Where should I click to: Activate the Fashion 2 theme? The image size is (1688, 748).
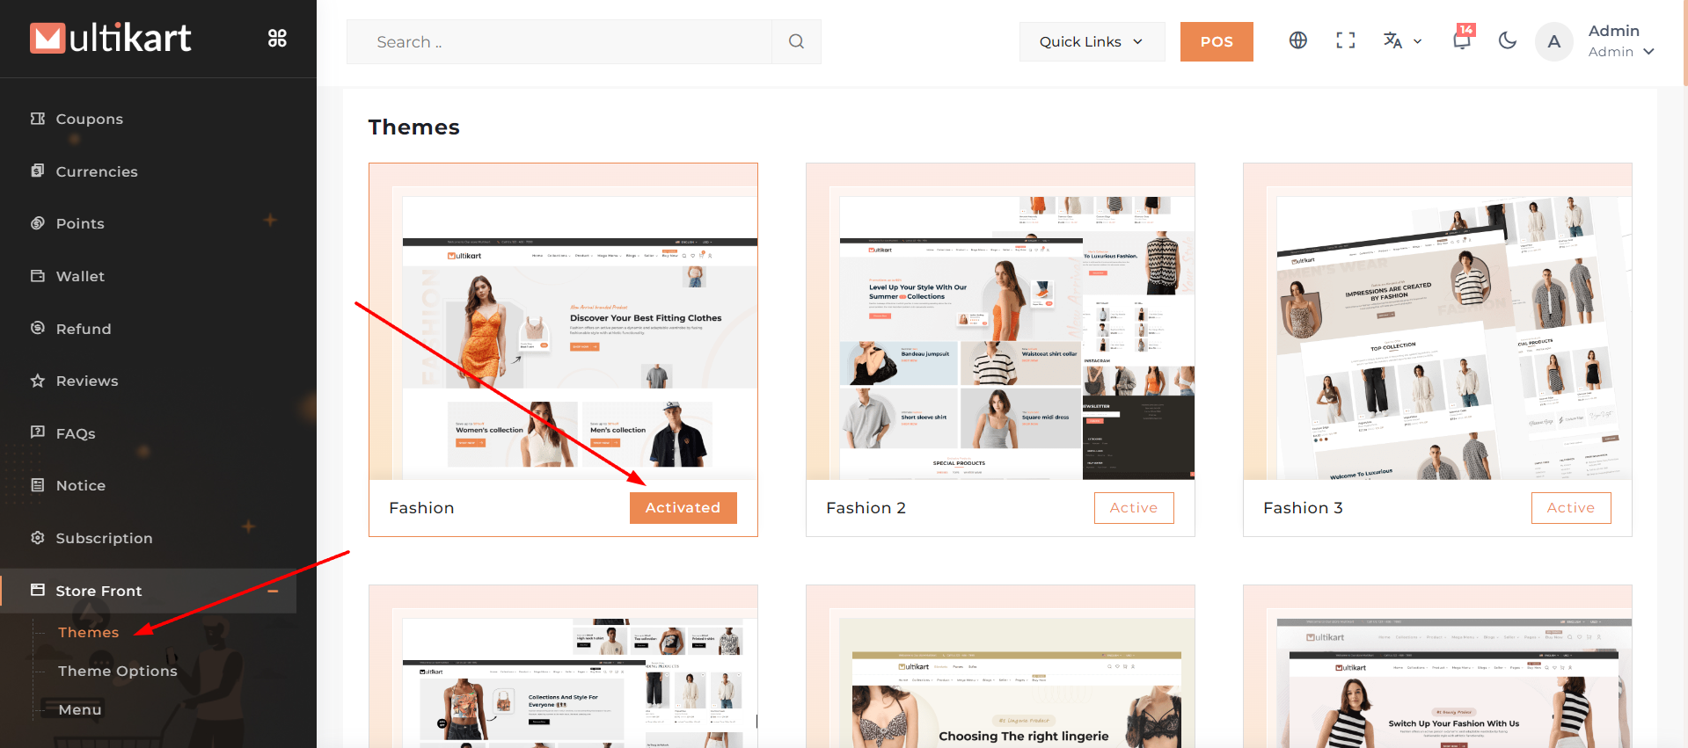(1133, 508)
